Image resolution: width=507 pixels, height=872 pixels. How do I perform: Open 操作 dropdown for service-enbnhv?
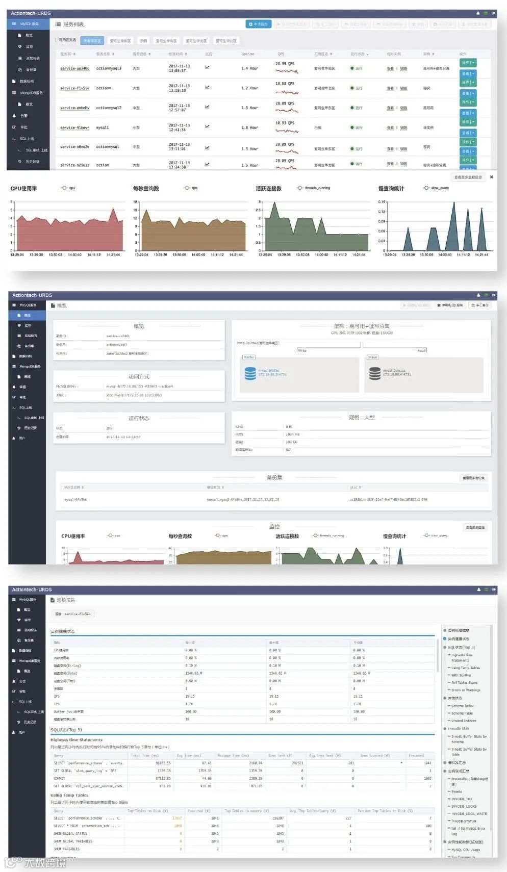click(468, 102)
